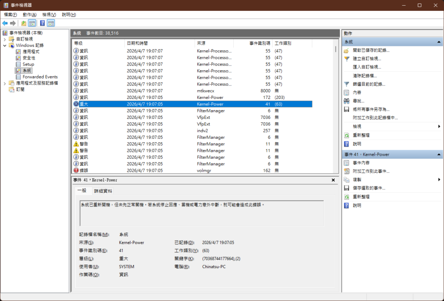Viewport: 444px width, 301px height.
Task: Toggle the action pane using the toolbar button
Action: point(51,23)
